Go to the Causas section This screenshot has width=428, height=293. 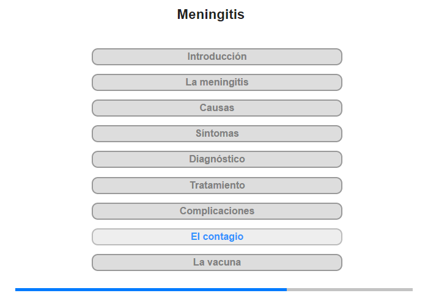[216, 108]
